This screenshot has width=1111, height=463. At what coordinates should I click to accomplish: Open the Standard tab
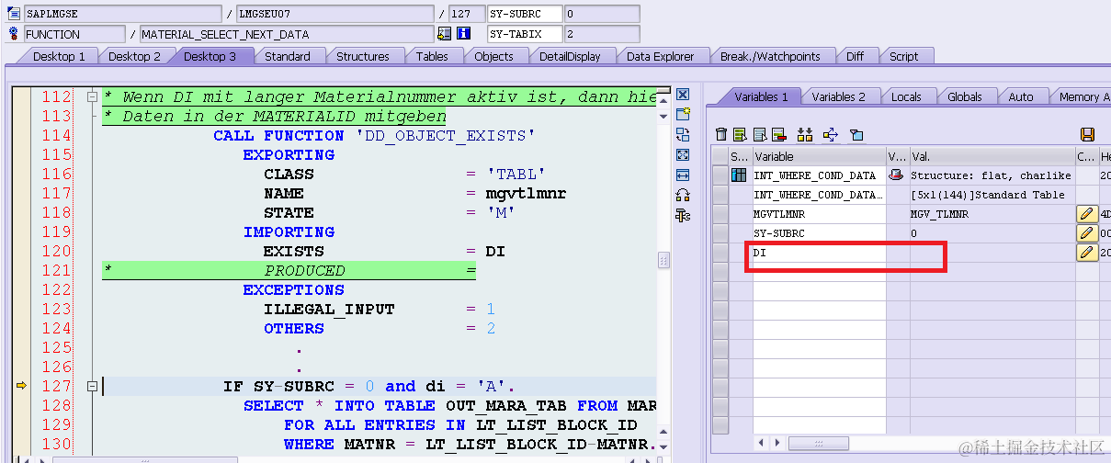(x=288, y=57)
